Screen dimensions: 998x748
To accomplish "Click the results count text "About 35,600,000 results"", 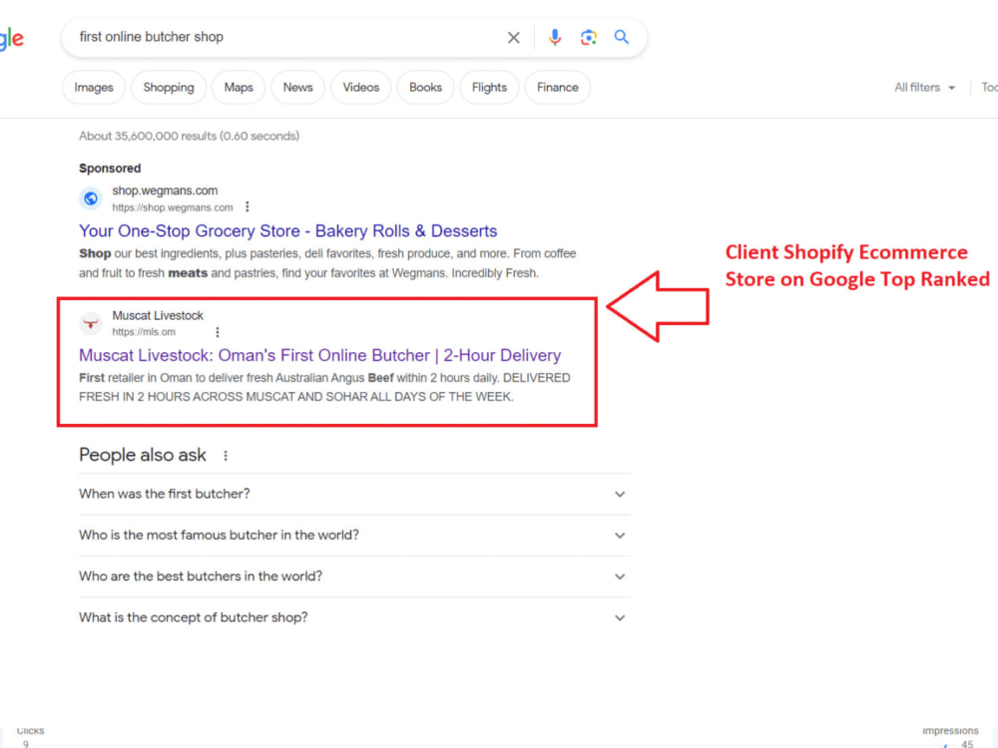I will (148, 136).
